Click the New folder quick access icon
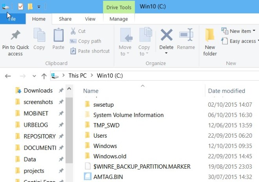The image size is (259, 182). (x=30, y=7)
